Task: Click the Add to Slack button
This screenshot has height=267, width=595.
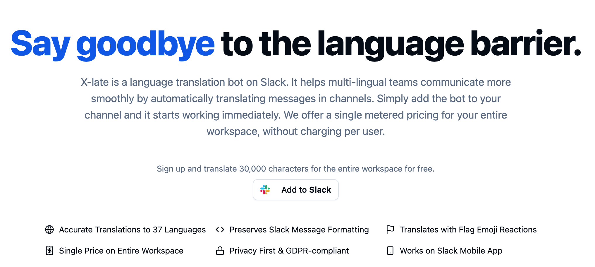Action: [x=295, y=190]
